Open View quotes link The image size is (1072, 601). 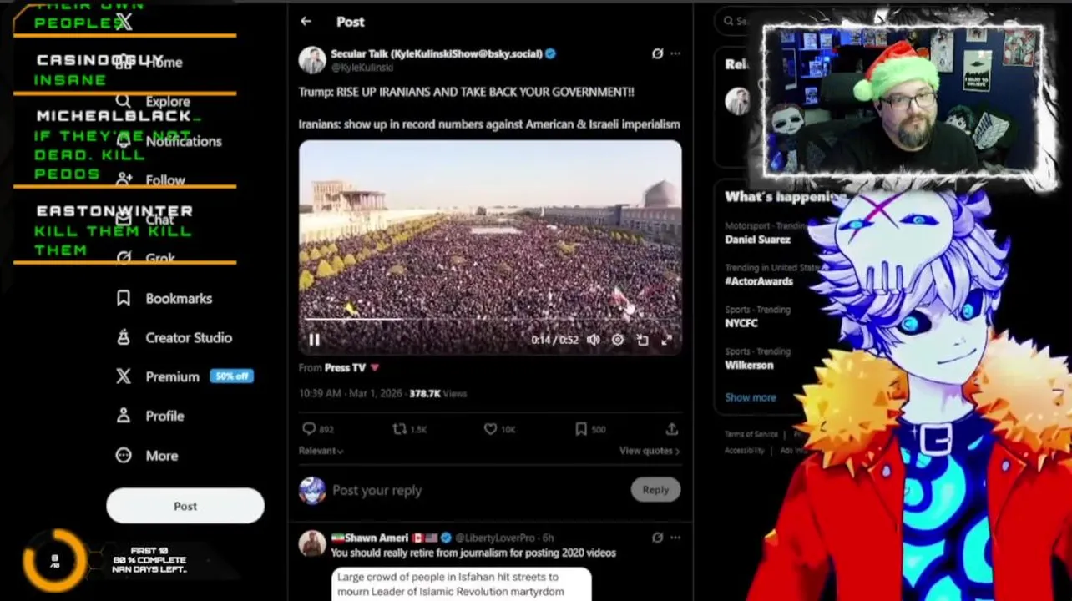(650, 451)
